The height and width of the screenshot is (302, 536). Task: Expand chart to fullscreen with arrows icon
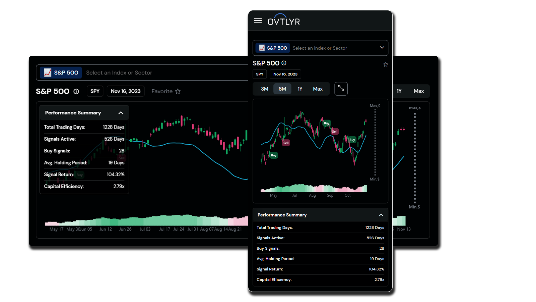(x=341, y=89)
